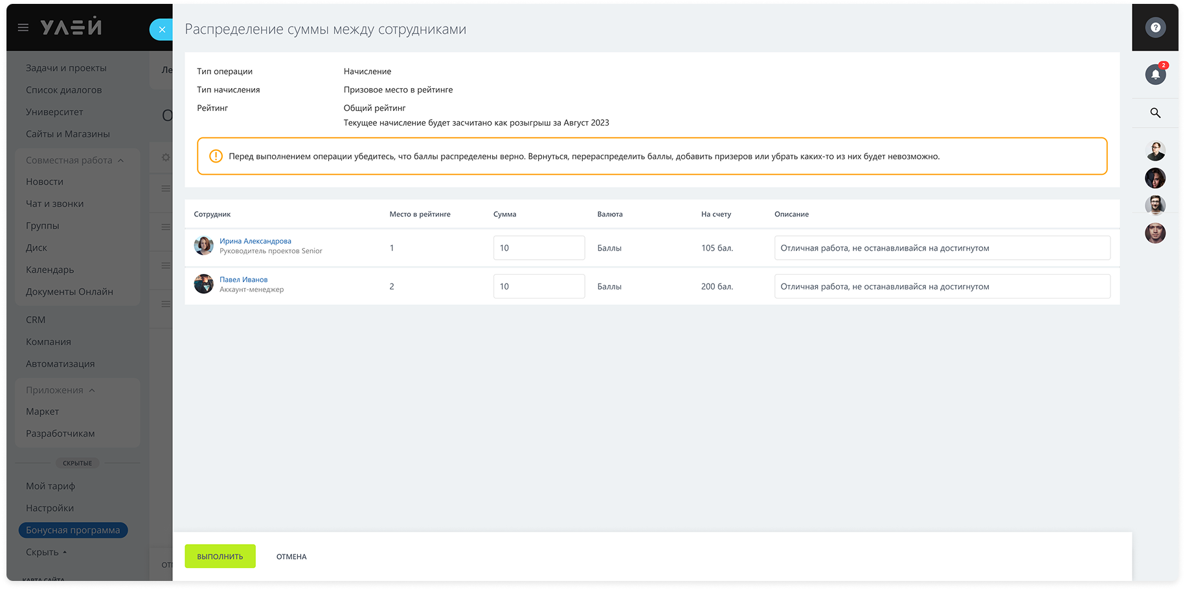The height and width of the screenshot is (590, 1185).
Task: Open Сайты и Магазины menu item
Action: pyautogui.click(x=68, y=134)
